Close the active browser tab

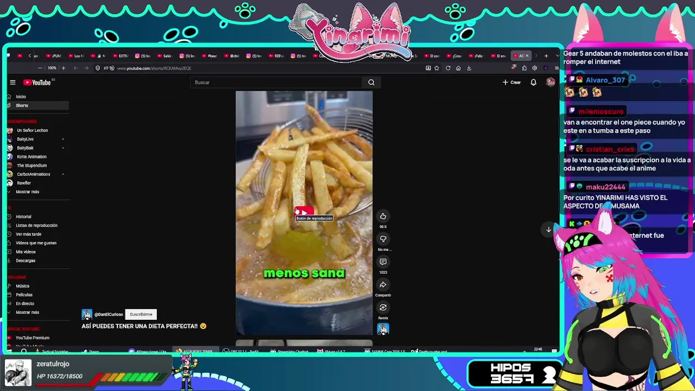527,55
